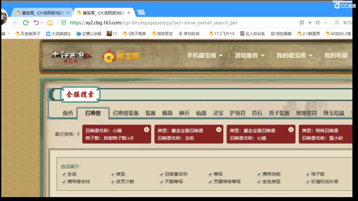Toggle the 召唤兽名称 checkbox
Screen dimensions: 358x201
pos(161,174)
